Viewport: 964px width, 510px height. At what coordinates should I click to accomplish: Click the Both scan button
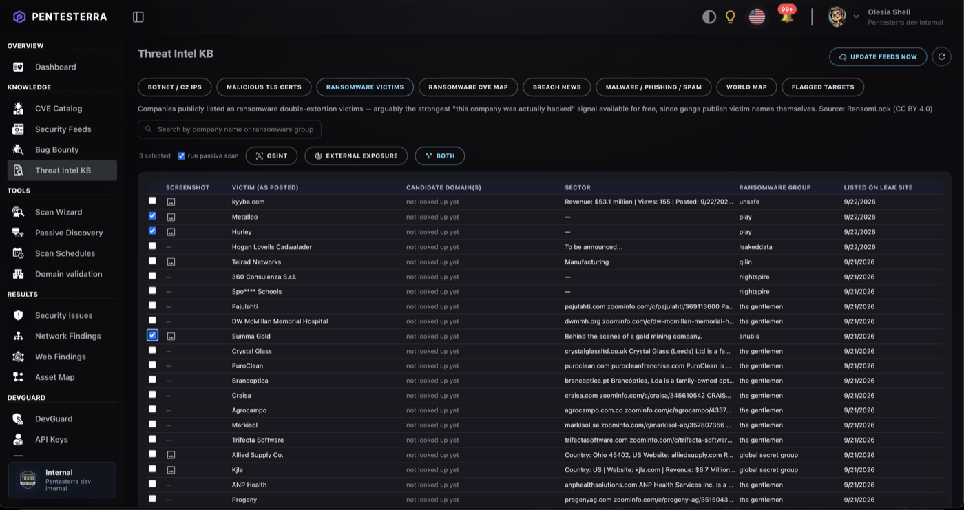439,156
